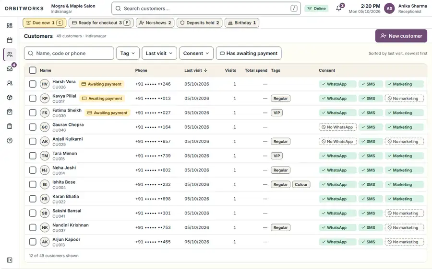
Task: Open the customers icon in sidebar
Action: click(x=10, y=55)
